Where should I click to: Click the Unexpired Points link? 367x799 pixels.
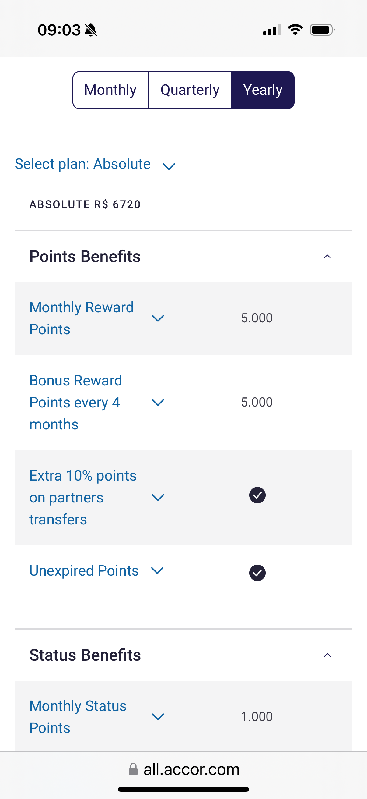[84, 571]
